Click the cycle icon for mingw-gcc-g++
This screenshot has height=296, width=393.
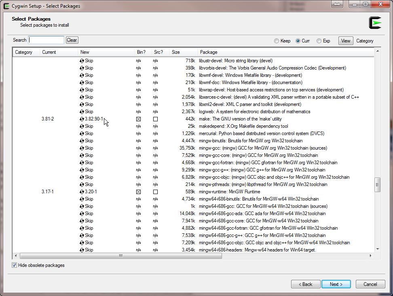click(x=82, y=170)
